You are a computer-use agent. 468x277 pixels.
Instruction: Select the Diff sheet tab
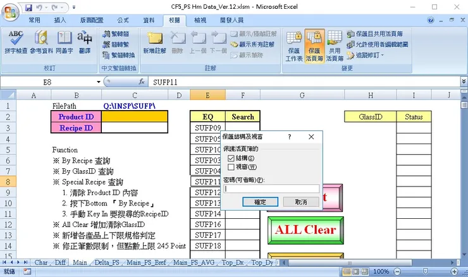pyautogui.click(x=60, y=262)
